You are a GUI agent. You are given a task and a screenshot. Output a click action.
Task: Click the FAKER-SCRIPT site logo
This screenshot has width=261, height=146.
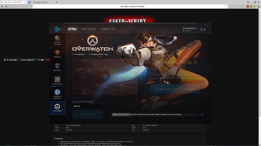click(128, 21)
